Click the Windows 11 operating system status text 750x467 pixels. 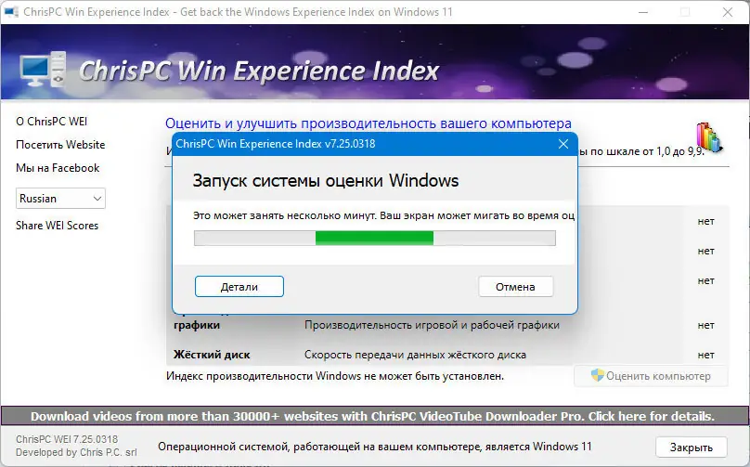[374, 447]
